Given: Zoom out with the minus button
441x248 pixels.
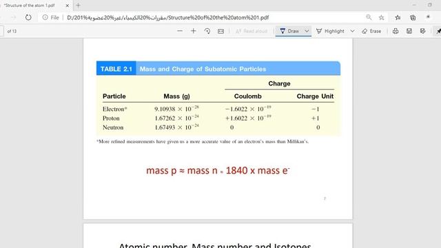Looking at the screenshot, I should coord(180,31).
